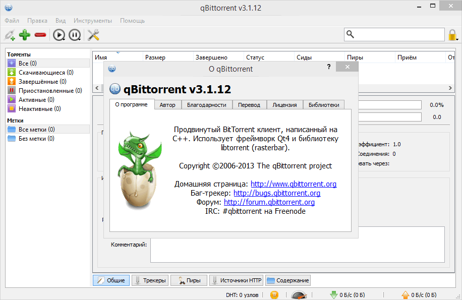Select the 'Завершённые (0)' filter

click(x=48, y=82)
